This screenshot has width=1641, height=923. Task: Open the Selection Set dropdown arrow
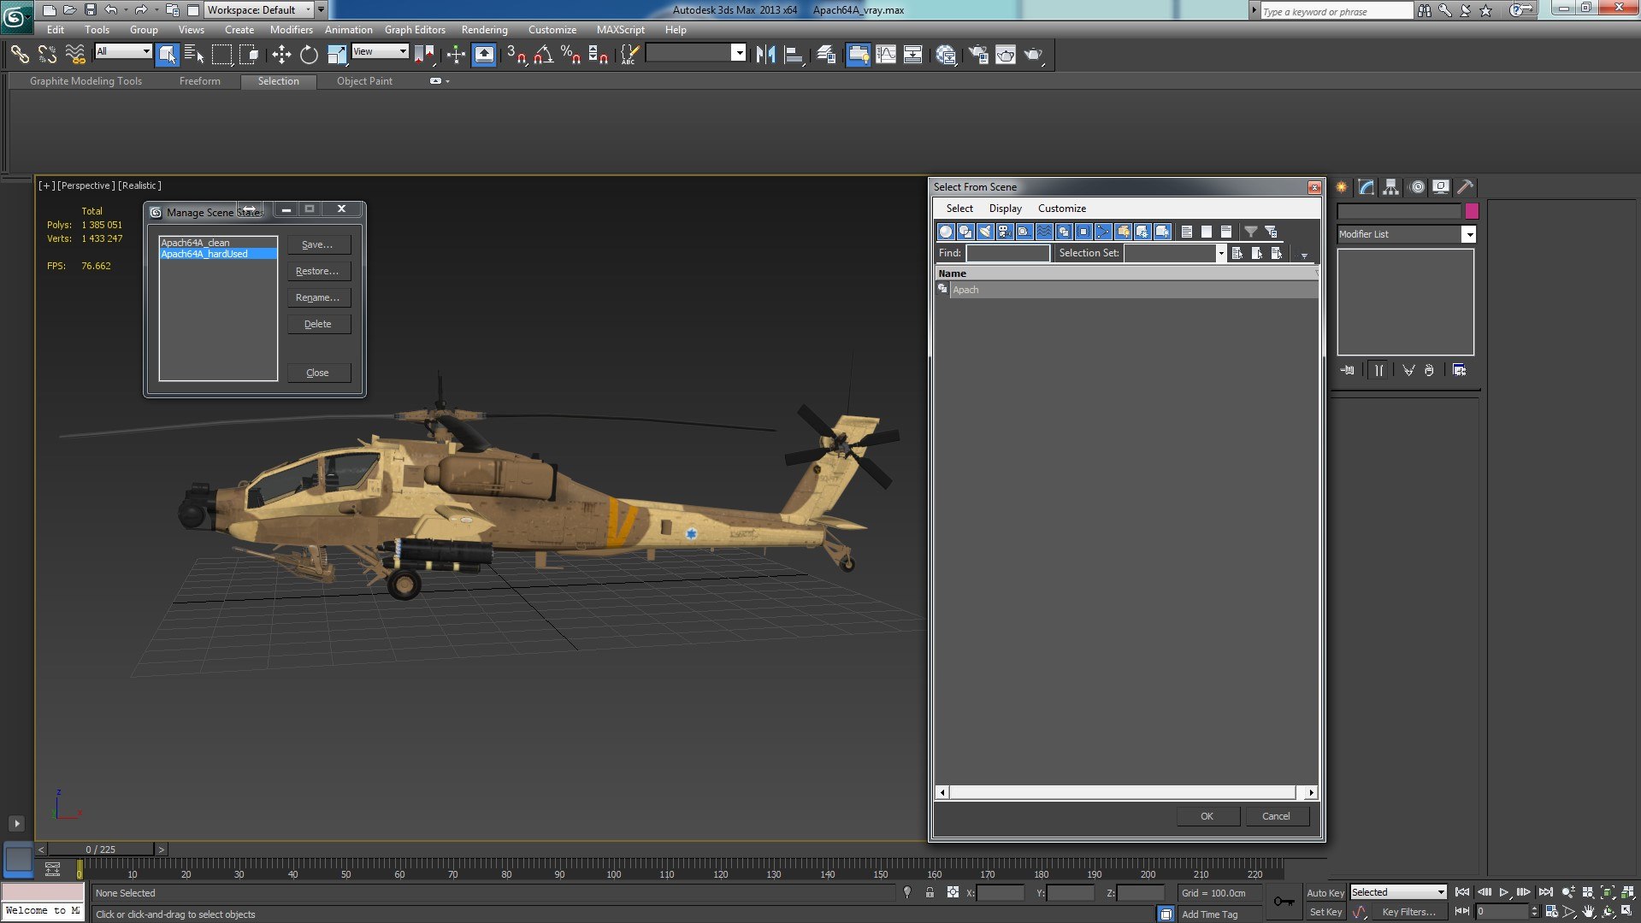(1220, 254)
